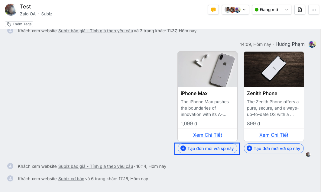Viewport: 321px width, 192px height.
Task: Open iPhone Max Xem Chi Tiết link
Action: (x=207, y=135)
